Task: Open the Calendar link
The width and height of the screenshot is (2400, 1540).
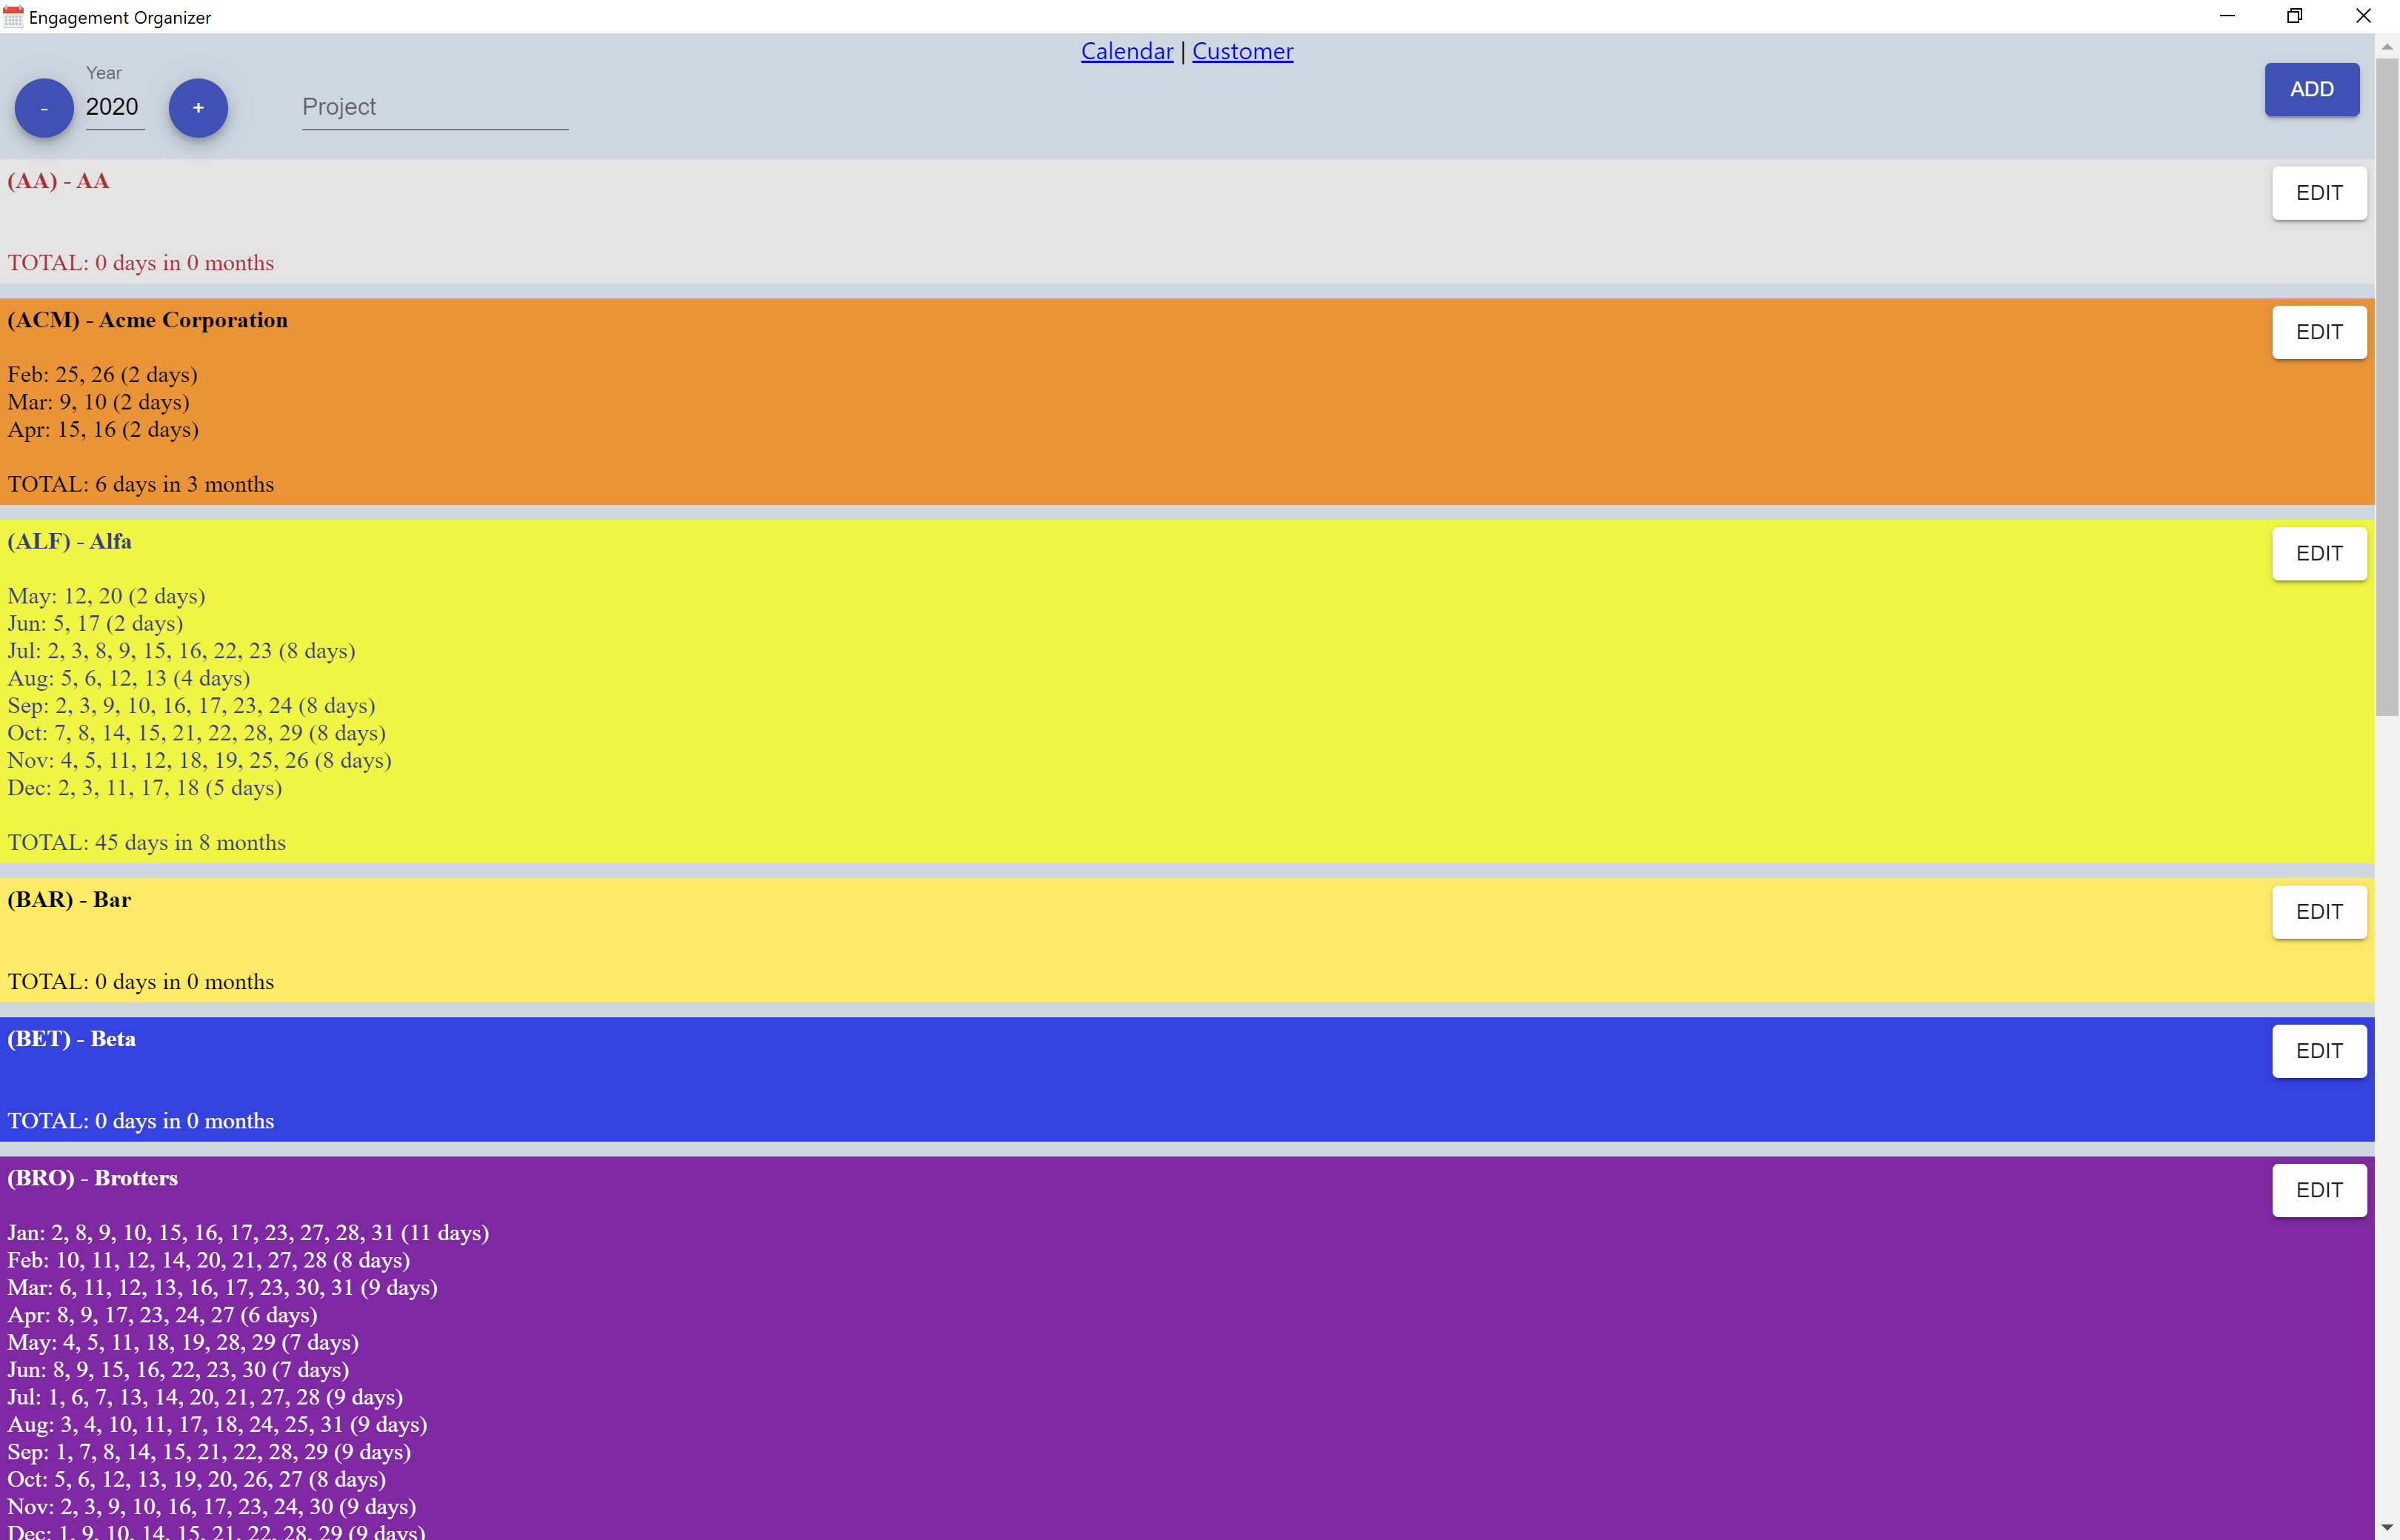Action: tap(1127, 51)
